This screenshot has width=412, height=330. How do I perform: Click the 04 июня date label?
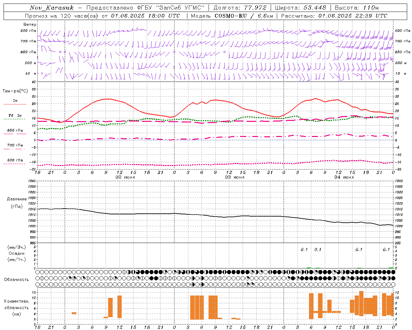[344, 177]
